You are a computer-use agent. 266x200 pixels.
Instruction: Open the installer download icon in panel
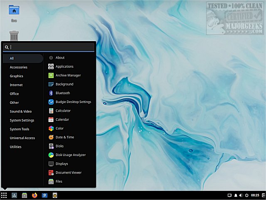(14, 195)
